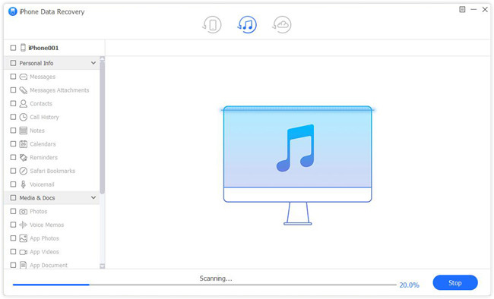Click the Safari Bookmarks compass icon
The height and width of the screenshot is (299, 494).
click(24, 171)
